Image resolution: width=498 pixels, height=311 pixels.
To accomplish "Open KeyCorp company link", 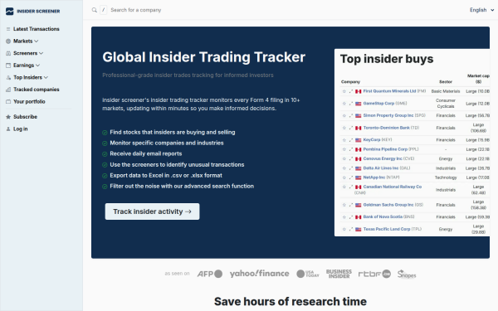I will (372, 139).
